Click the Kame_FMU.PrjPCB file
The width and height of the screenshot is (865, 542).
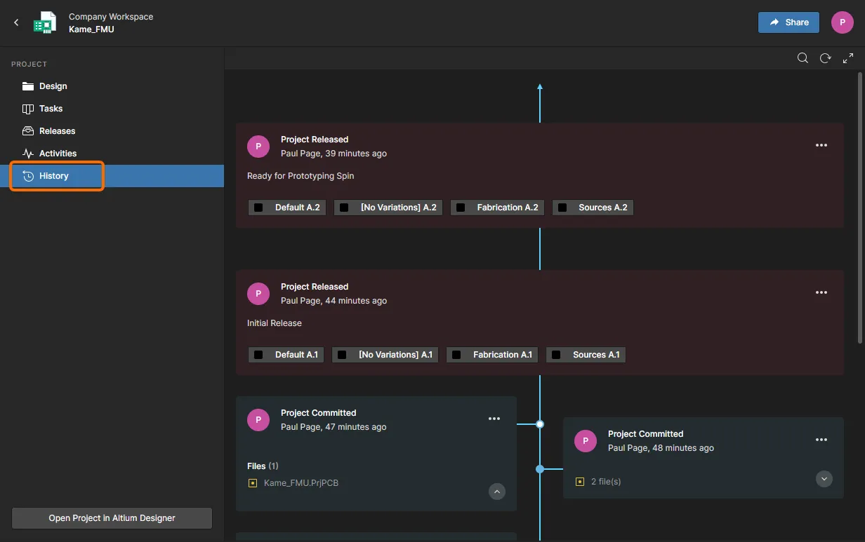pos(301,483)
